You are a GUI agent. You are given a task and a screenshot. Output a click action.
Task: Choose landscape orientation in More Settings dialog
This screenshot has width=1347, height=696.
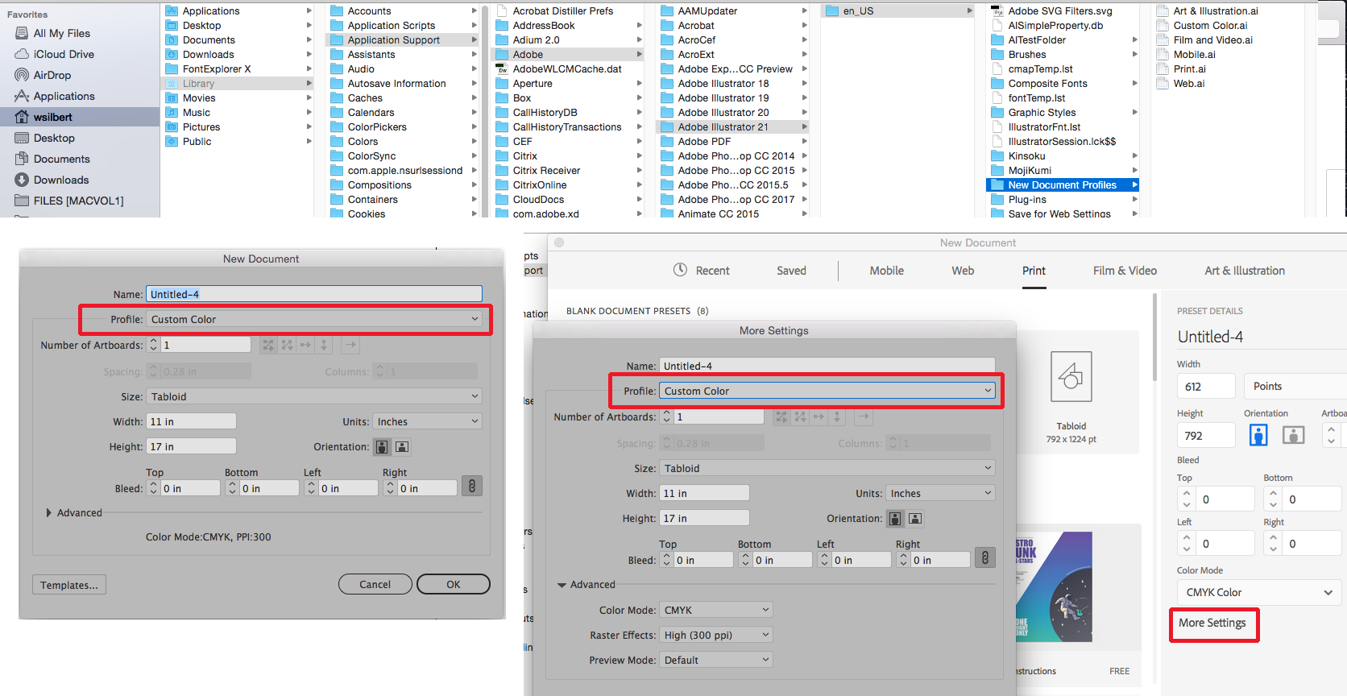pos(915,518)
